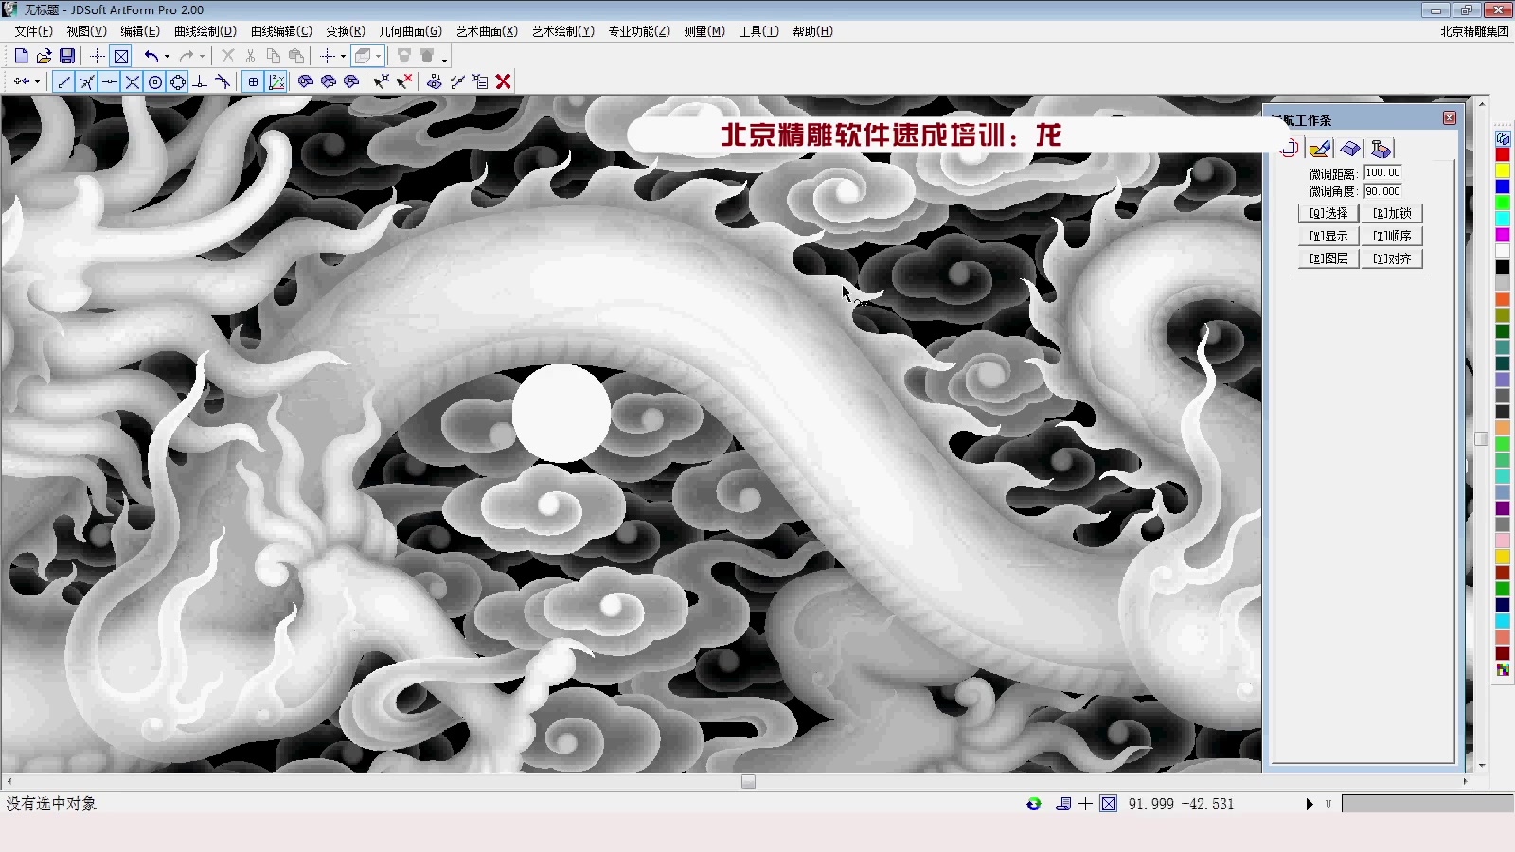The height and width of the screenshot is (852, 1515).
Task: Toggle the 3D cube view mode
Action: (362, 56)
